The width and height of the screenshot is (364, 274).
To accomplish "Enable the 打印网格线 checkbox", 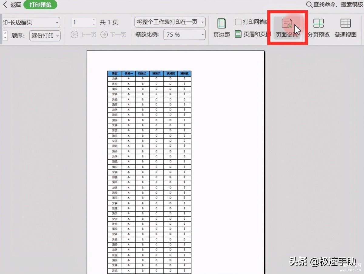I will tap(238, 22).
